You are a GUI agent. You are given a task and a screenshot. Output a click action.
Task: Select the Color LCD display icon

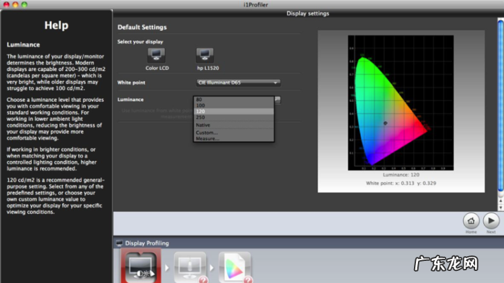pos(156,55)
